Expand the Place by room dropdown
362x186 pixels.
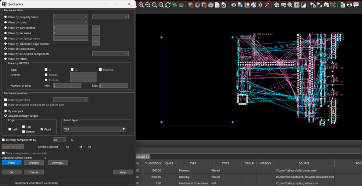tap(71, 22)
